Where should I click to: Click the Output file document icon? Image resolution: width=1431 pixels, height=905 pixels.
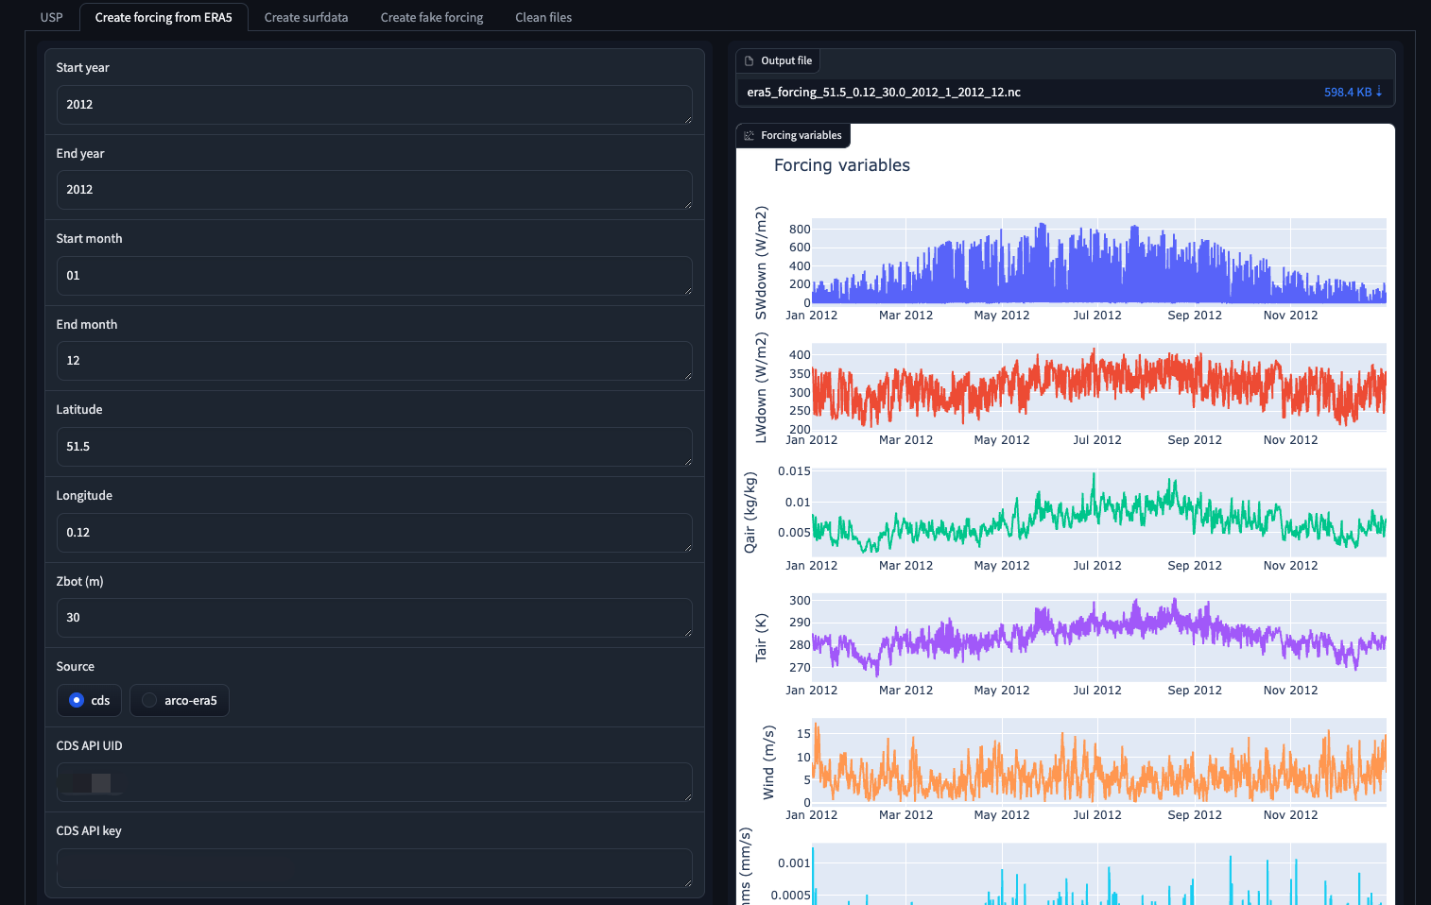click(x=750, y=60)
